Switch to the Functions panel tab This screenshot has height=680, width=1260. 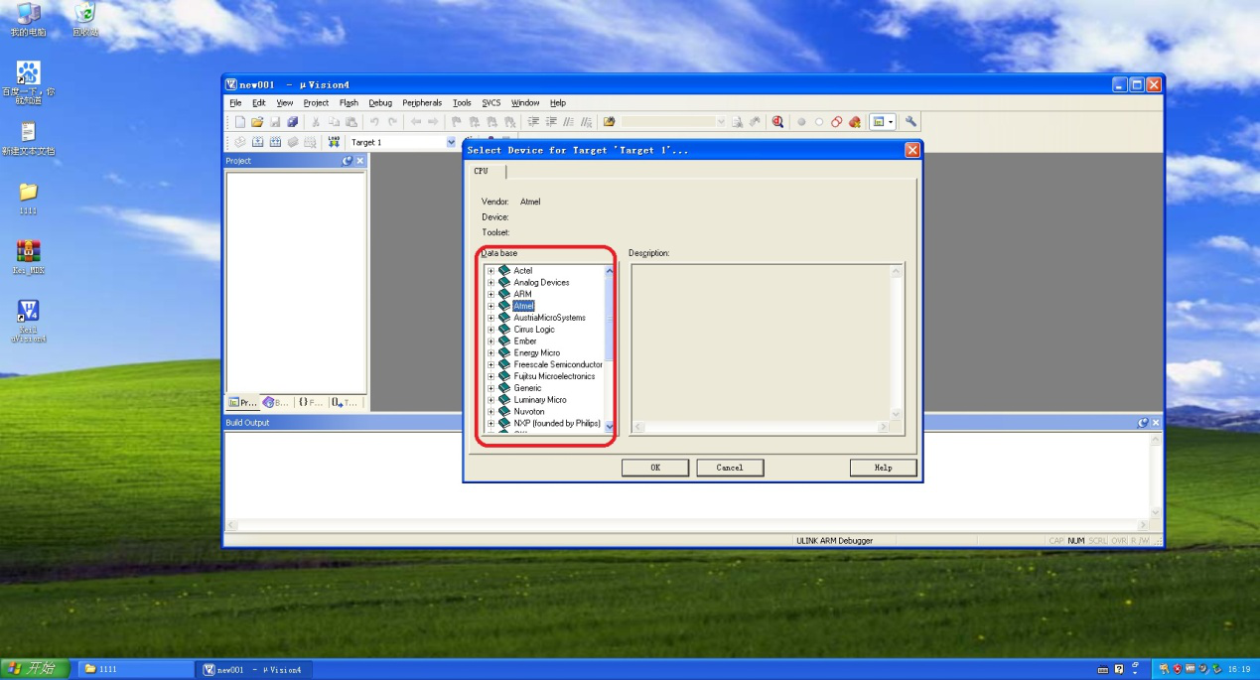point(310,402)
